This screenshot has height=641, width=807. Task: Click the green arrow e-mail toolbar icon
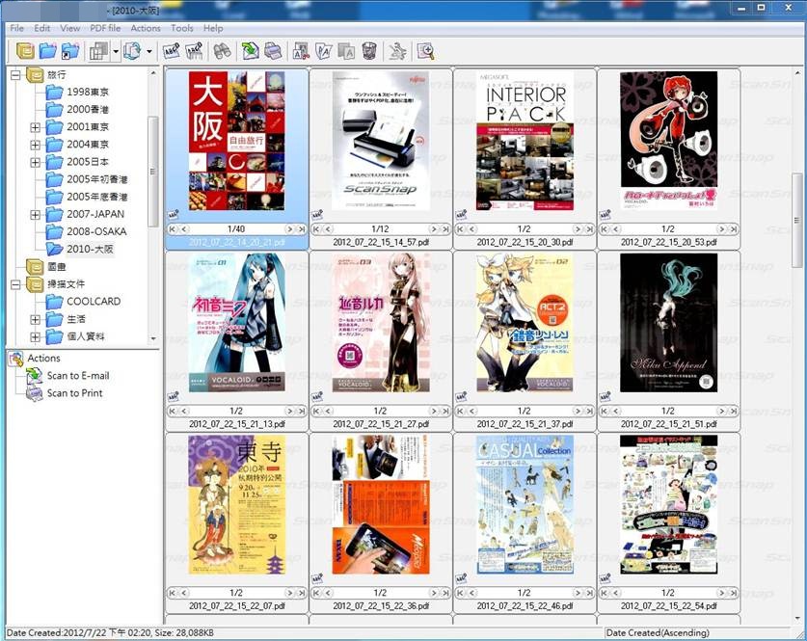point(250,50)
